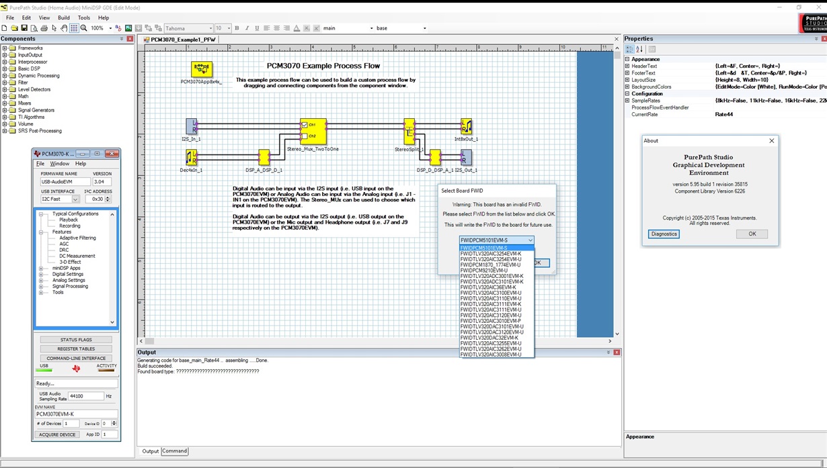This screenshot has width=827, height=468.
Task: Select the DC Measurement tree item
Action: 77,256
